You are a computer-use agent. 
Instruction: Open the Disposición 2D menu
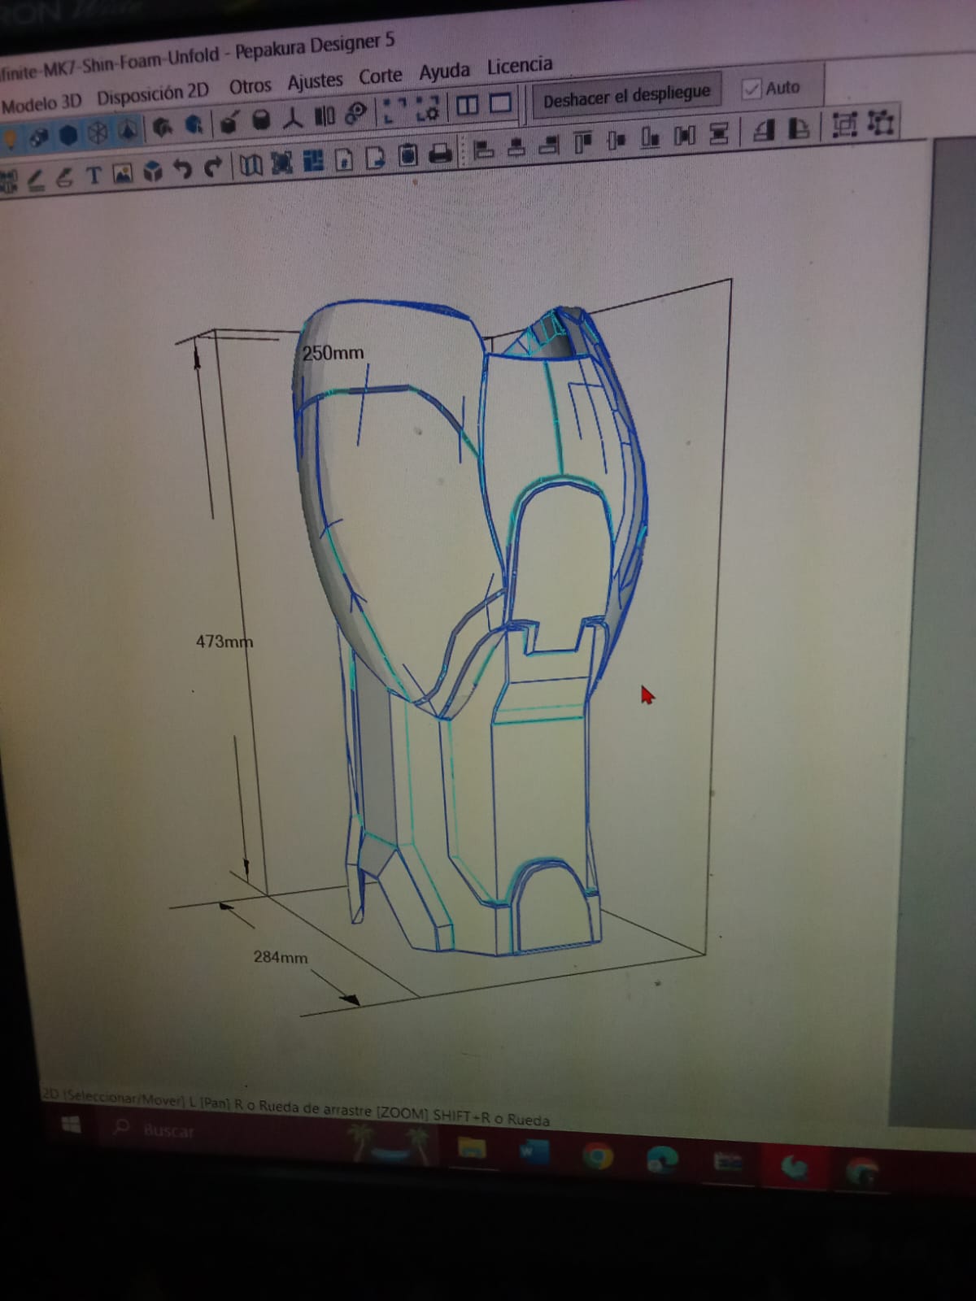(x=153, y=94)
